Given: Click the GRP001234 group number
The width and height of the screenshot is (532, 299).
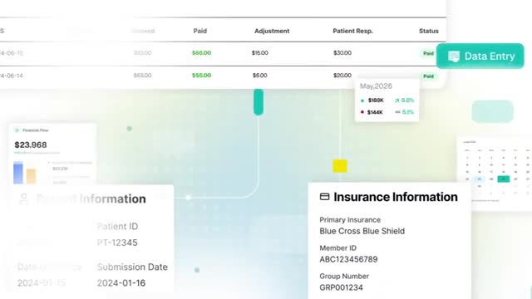Looking at the screenshot, I should pyautogui.click(x=341, y=287).
